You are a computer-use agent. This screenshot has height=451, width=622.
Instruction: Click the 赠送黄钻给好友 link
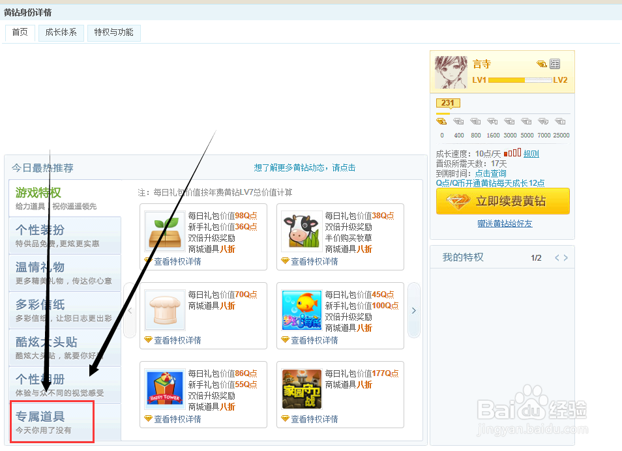coord(505,224)
